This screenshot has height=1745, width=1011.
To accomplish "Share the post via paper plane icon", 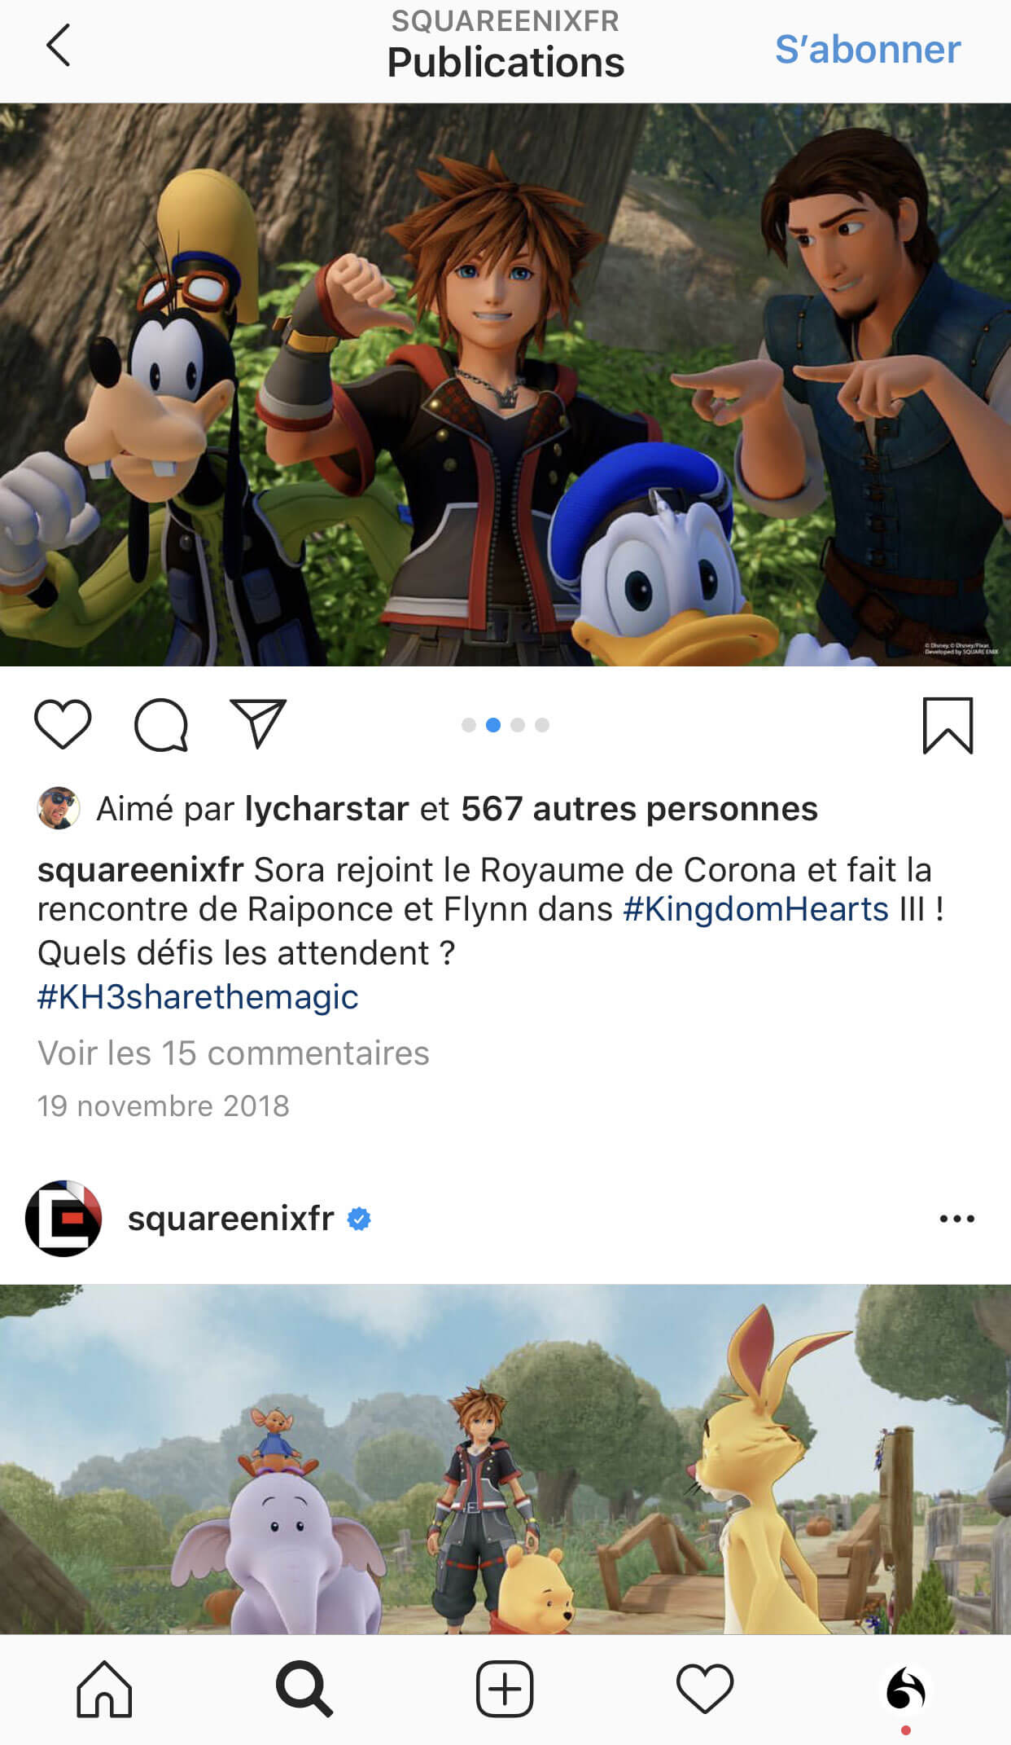I will pyautogui.click(x=258, y=723).
